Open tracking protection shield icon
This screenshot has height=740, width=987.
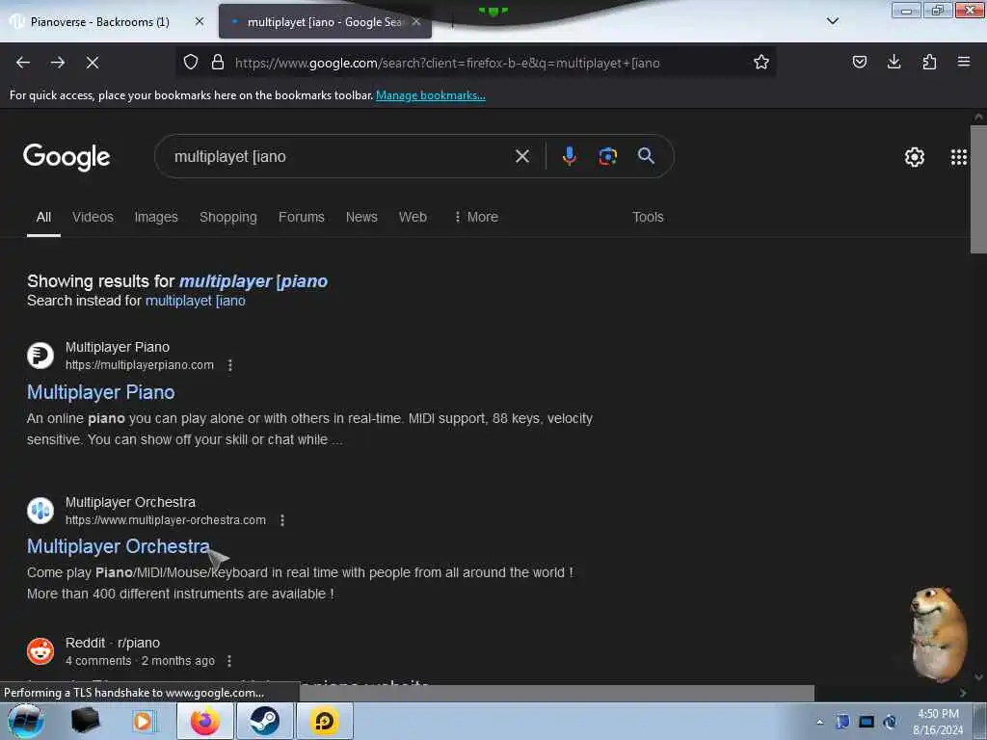click(x=191, y=63)
